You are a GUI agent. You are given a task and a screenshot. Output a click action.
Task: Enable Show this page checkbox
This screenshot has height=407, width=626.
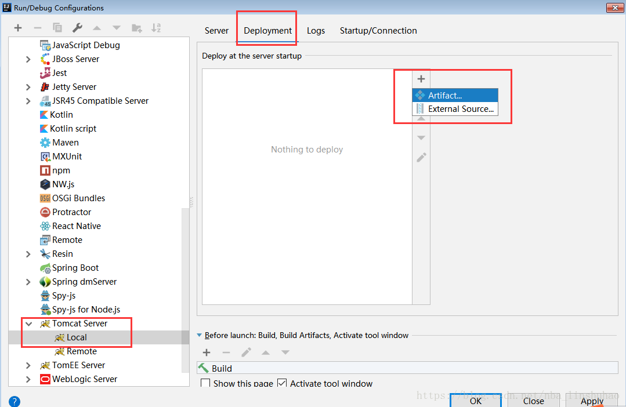click(x=205, y=383)
